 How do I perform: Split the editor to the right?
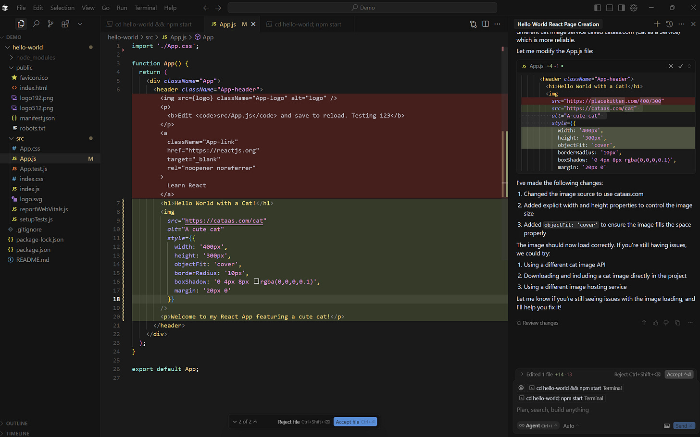tap(486, 24)
